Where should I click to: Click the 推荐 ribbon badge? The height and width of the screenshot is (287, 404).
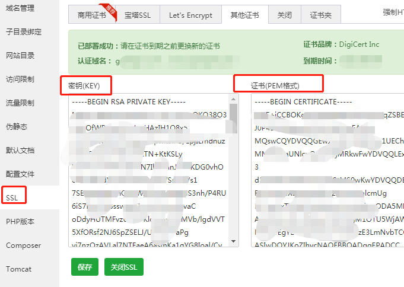(109, 12)
